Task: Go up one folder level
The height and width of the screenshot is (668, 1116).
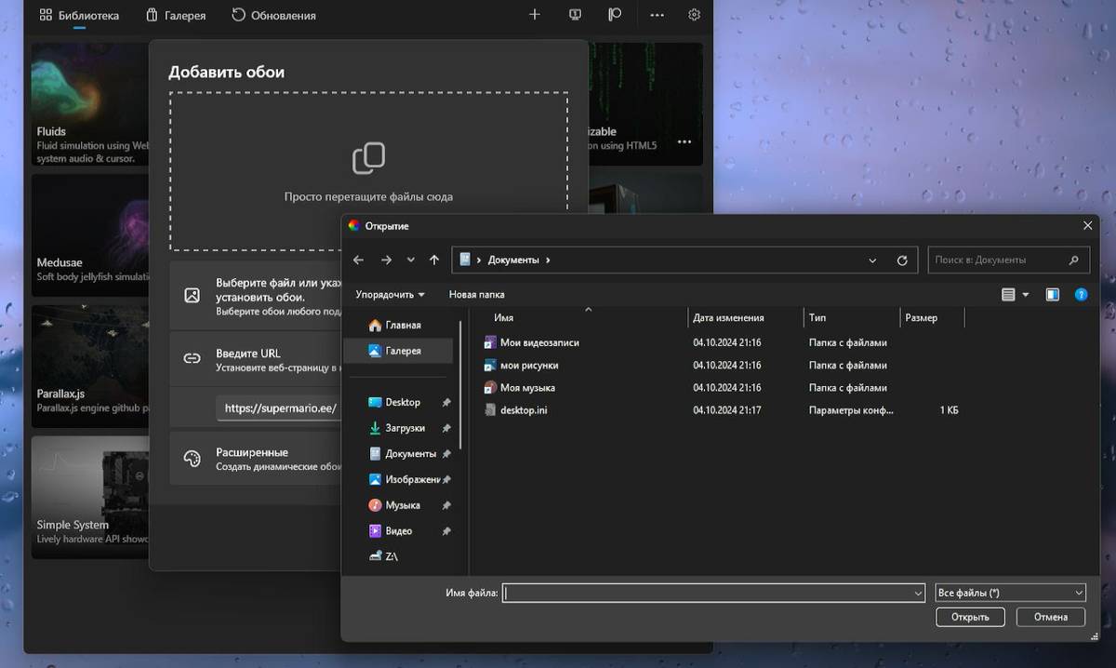Action: point(434,261)
